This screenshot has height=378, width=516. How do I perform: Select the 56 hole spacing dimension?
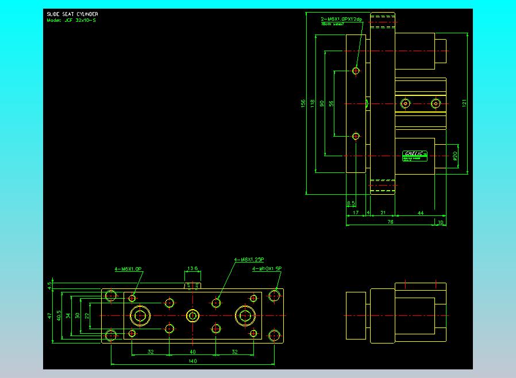(331, 103)
